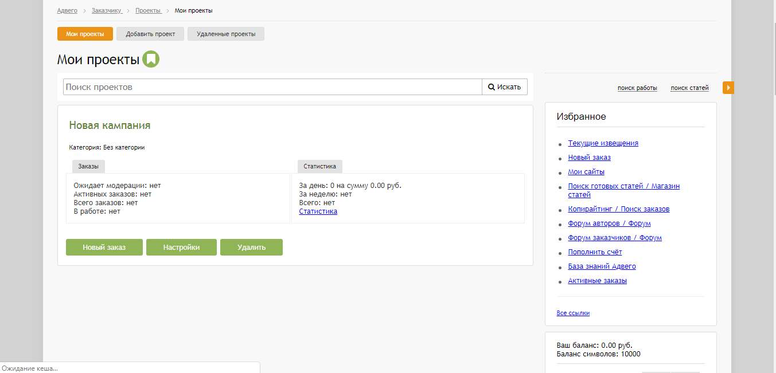
Task: Open project Настройки button
Action: point(181,248)
